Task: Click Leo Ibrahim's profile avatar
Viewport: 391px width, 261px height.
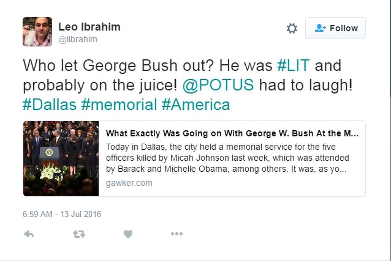Action: click(37, 31)
